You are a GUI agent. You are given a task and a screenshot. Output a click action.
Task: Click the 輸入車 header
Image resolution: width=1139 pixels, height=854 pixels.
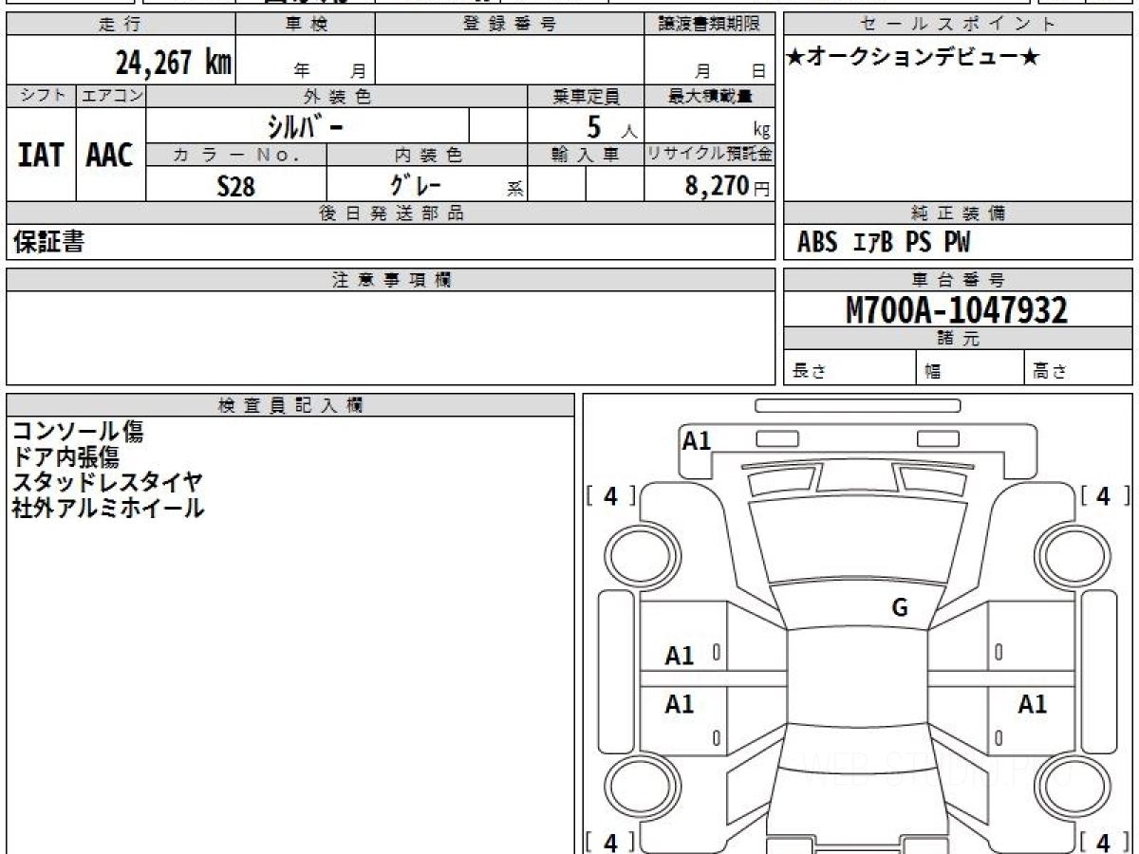pyautogui.click(x=586, y=155)
